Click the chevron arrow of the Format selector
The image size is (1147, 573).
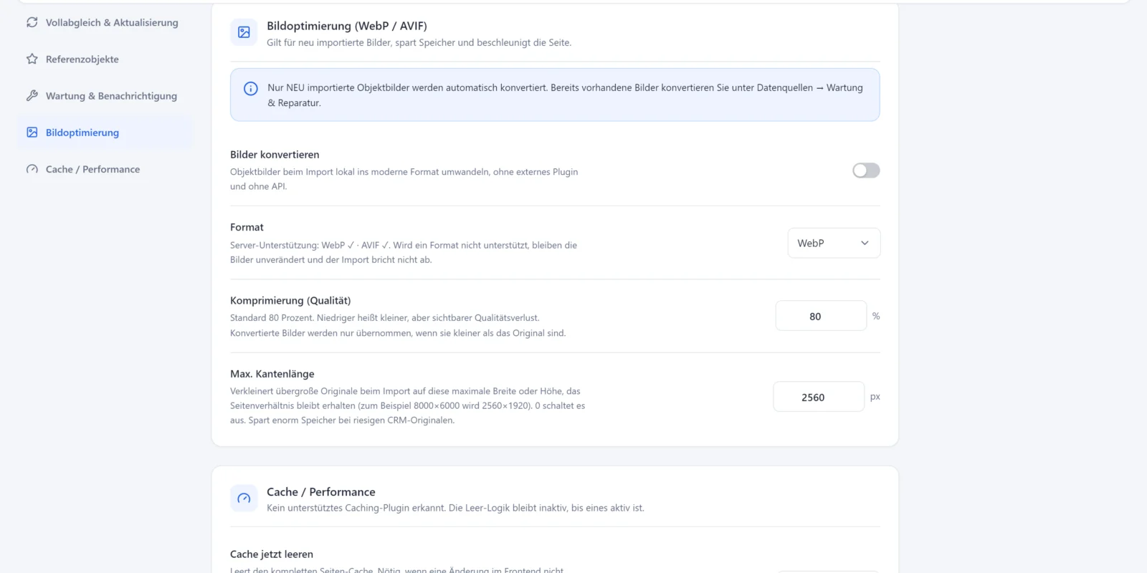click(865, 244)
